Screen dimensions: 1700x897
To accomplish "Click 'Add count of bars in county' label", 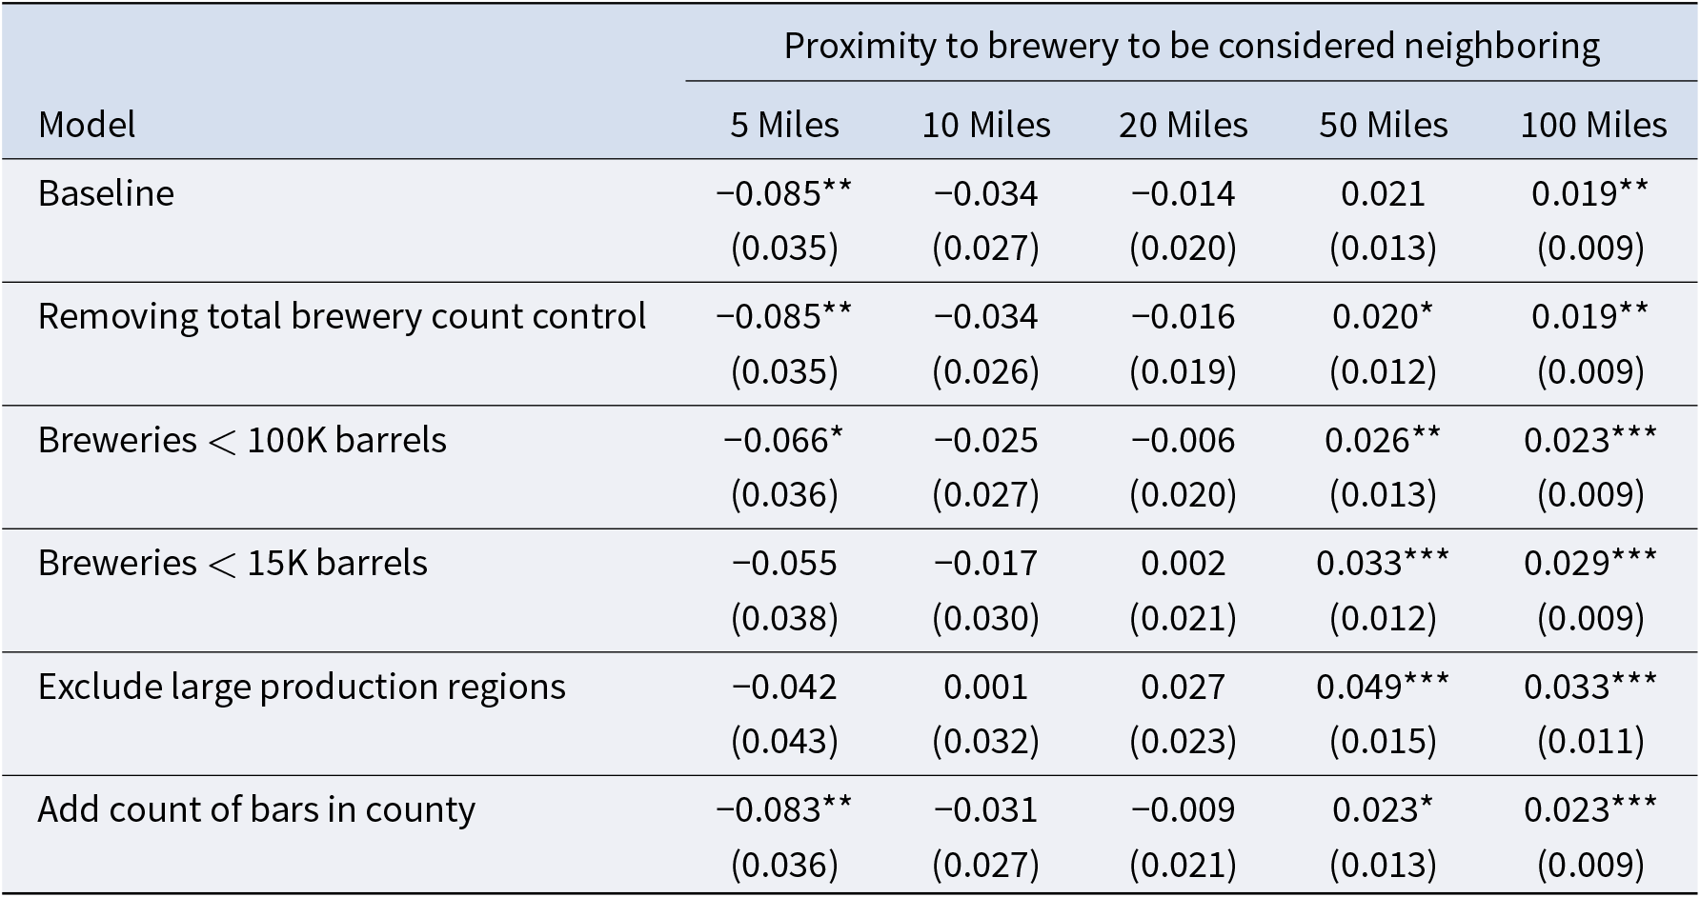I will [256, 809].
